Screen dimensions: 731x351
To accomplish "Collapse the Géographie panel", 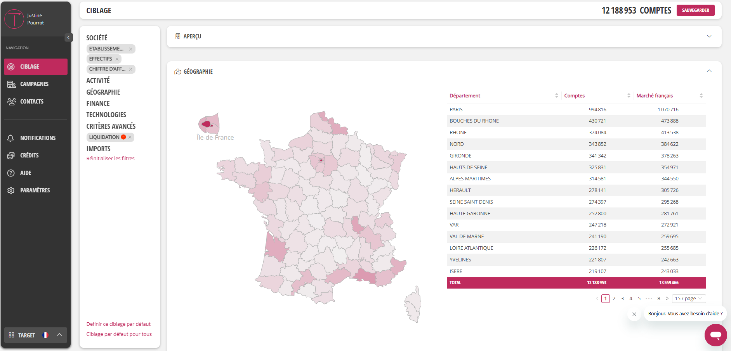I will tap(709, 71).
